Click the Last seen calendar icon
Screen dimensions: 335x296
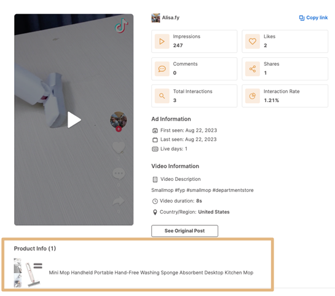(155, 140)
